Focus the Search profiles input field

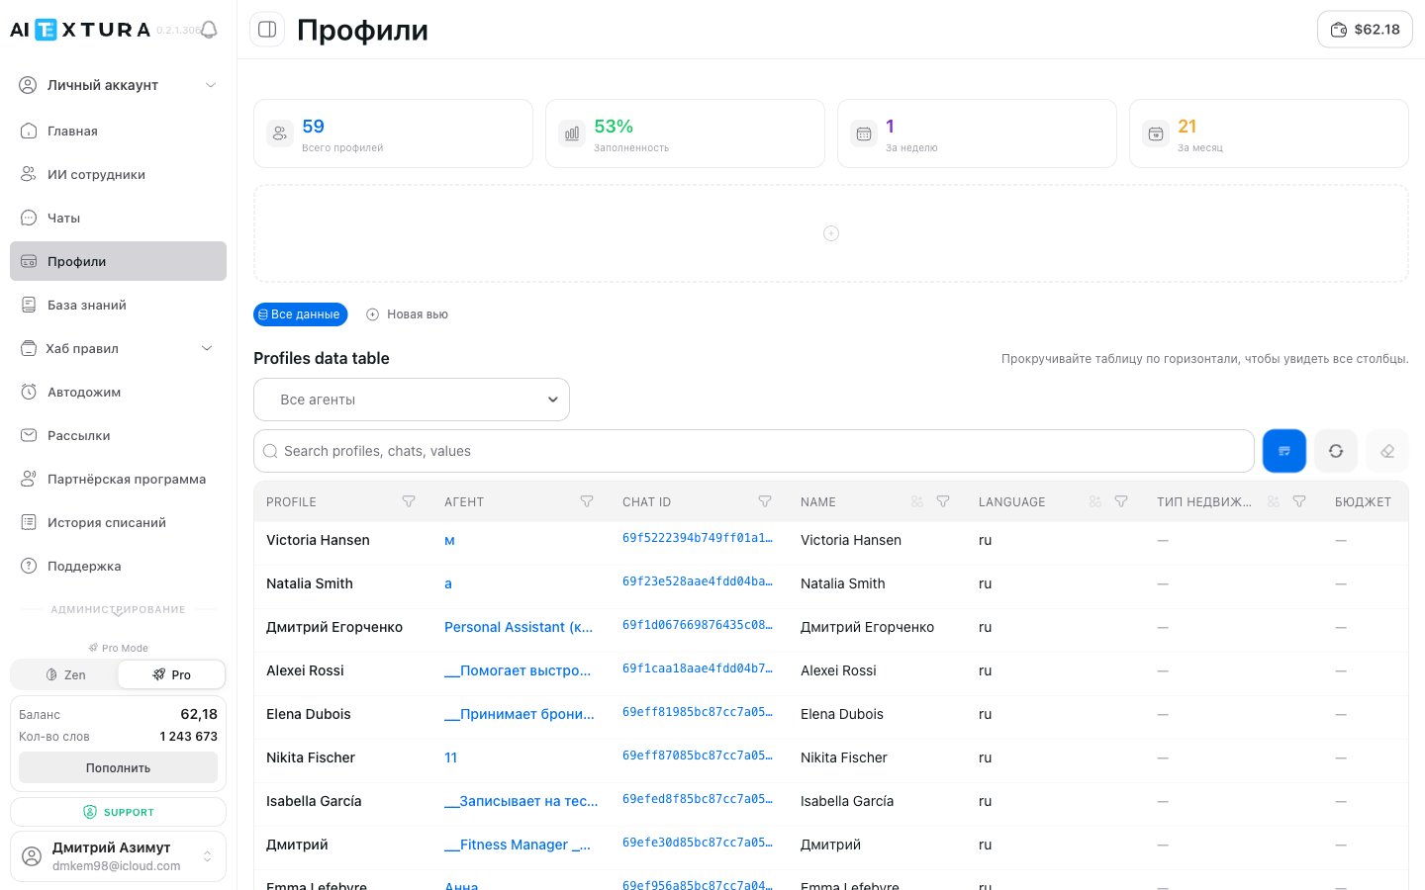(754, 451)
